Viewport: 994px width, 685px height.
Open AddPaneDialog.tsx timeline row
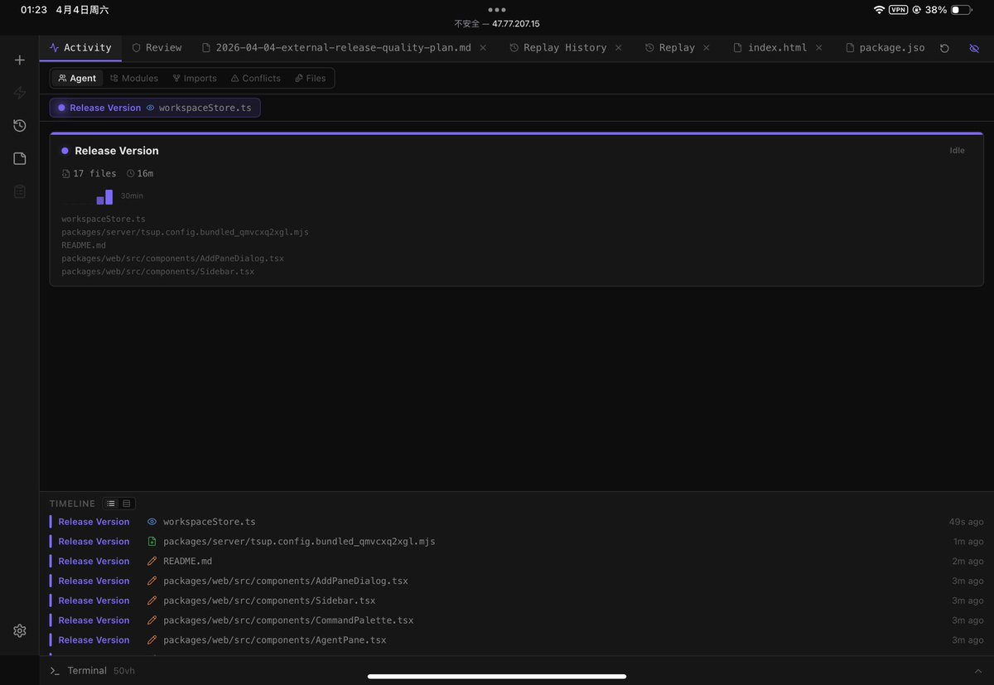(x=516, y=581)
